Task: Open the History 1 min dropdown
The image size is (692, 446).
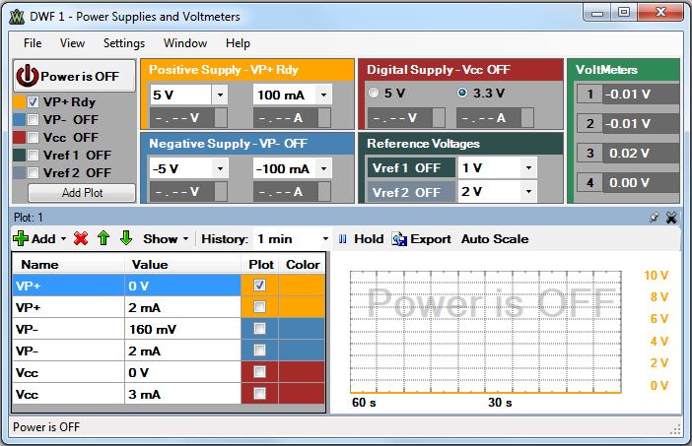Action: point(325,239)
